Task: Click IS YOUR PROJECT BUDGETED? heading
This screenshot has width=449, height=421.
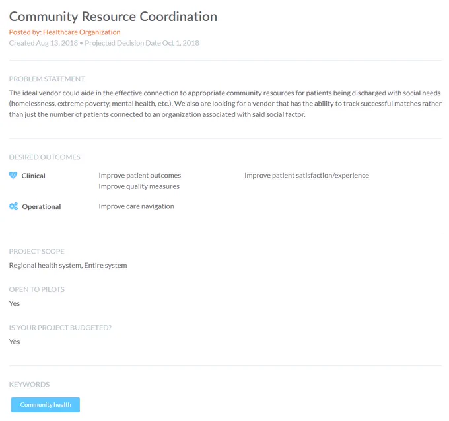Action: pyautogui.click(x=61, y=328)
